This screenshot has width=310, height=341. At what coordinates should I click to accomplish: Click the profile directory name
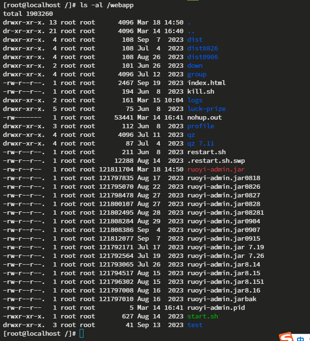[x=201, y=126]
